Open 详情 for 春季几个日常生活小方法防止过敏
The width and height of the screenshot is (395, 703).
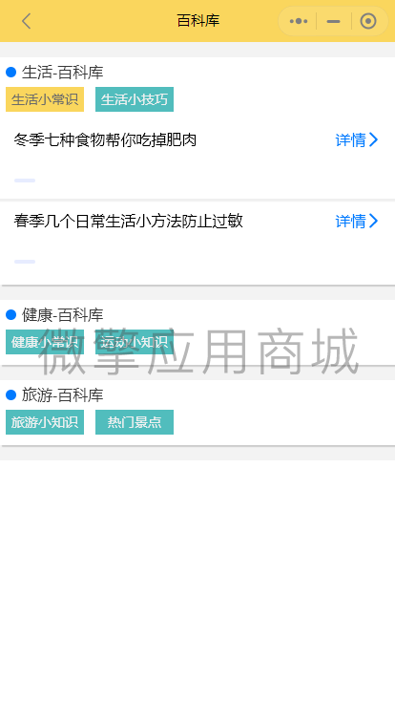[x=351, y=221]
